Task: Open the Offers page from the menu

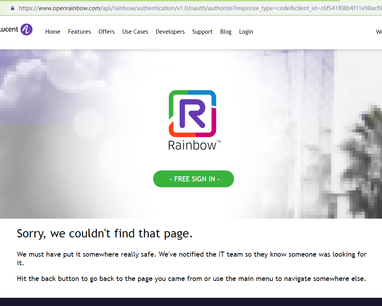Action: tap(106, 32)
